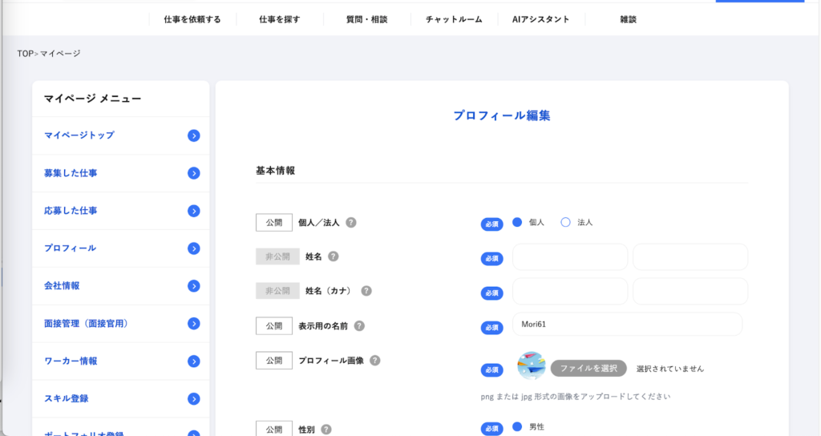Select the 個人 radio button
This screenshot has height=436, width=821.
(x=517, y=222)
